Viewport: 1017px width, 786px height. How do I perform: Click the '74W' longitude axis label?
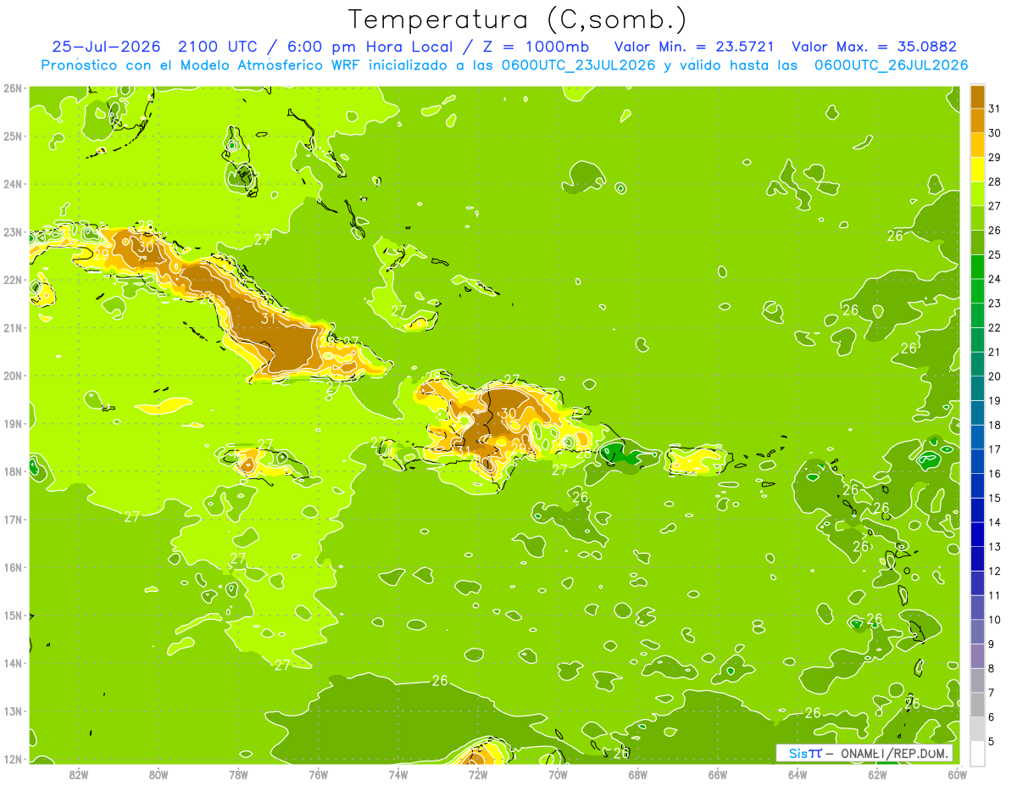398,774
